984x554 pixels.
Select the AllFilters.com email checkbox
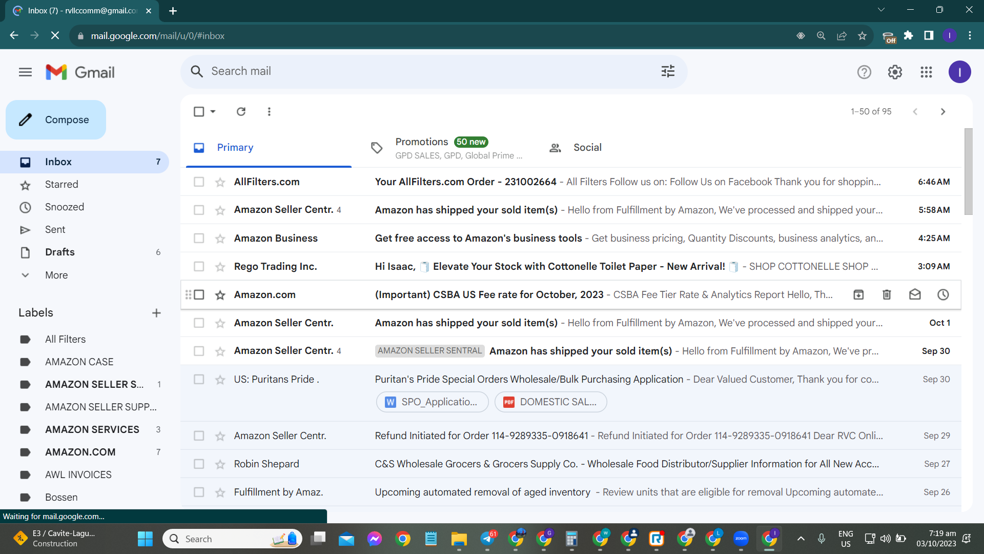click(x=199, y=182)
